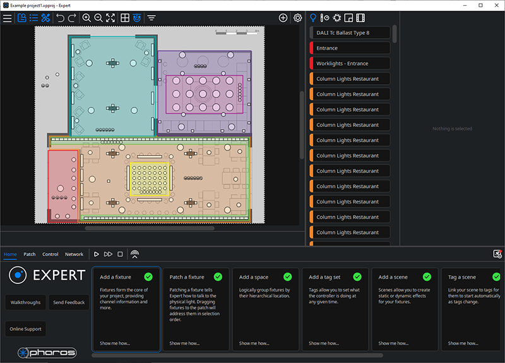Image resolution: width=505 pixels, height=363 pixels.
Task: Click the Online Support button
Action: pyautogui.click(x=26, y=329)
